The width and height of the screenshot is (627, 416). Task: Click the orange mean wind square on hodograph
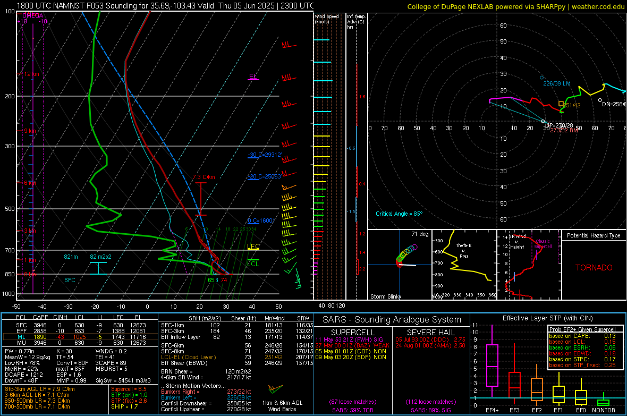(x=561, y=104)
